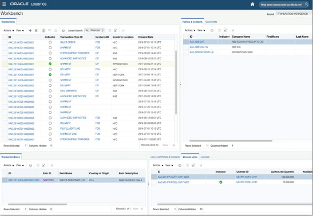Click wrap icon in Parties & Contacts toolbar
The image size is (313, 216).
pos(233,30)
